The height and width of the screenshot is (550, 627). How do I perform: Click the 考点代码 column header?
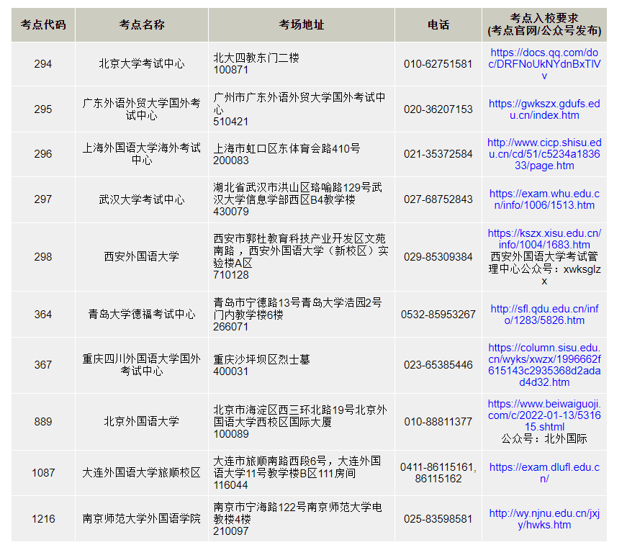[x=43, y=24]
